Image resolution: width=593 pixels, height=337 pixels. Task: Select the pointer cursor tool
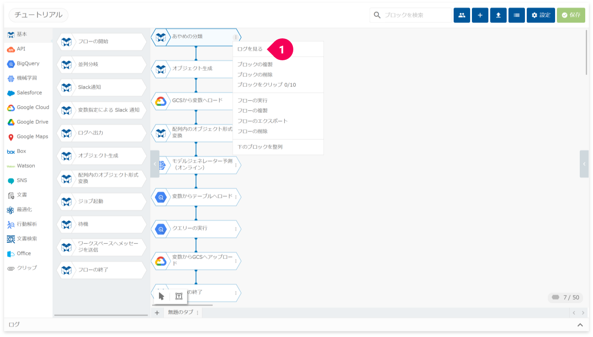pos(161,296)
